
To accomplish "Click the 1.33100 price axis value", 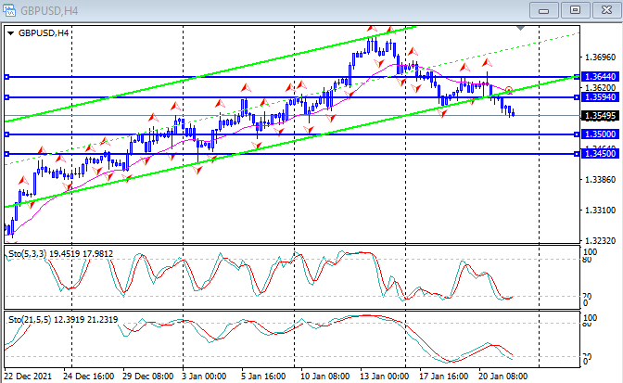I will 600,210.
